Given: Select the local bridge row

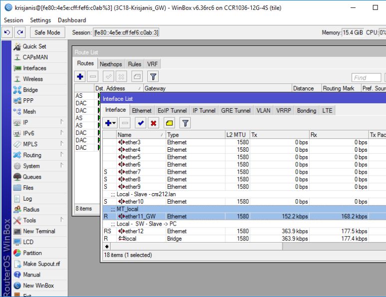Looking at the screenshot, I should click(x=244, y=239).
